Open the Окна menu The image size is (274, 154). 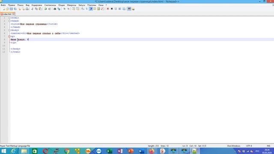(101, 5)
